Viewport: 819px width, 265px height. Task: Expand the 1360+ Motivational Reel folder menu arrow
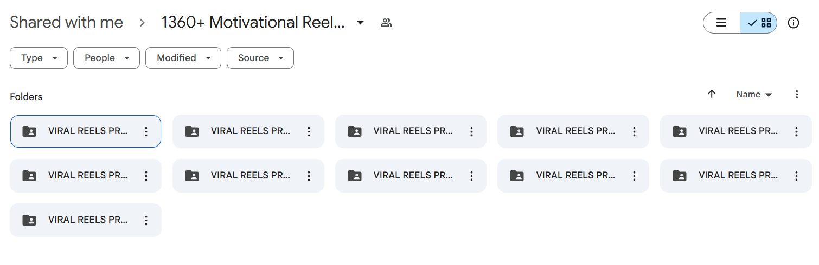pyautogui.click(x=360, y=23)
